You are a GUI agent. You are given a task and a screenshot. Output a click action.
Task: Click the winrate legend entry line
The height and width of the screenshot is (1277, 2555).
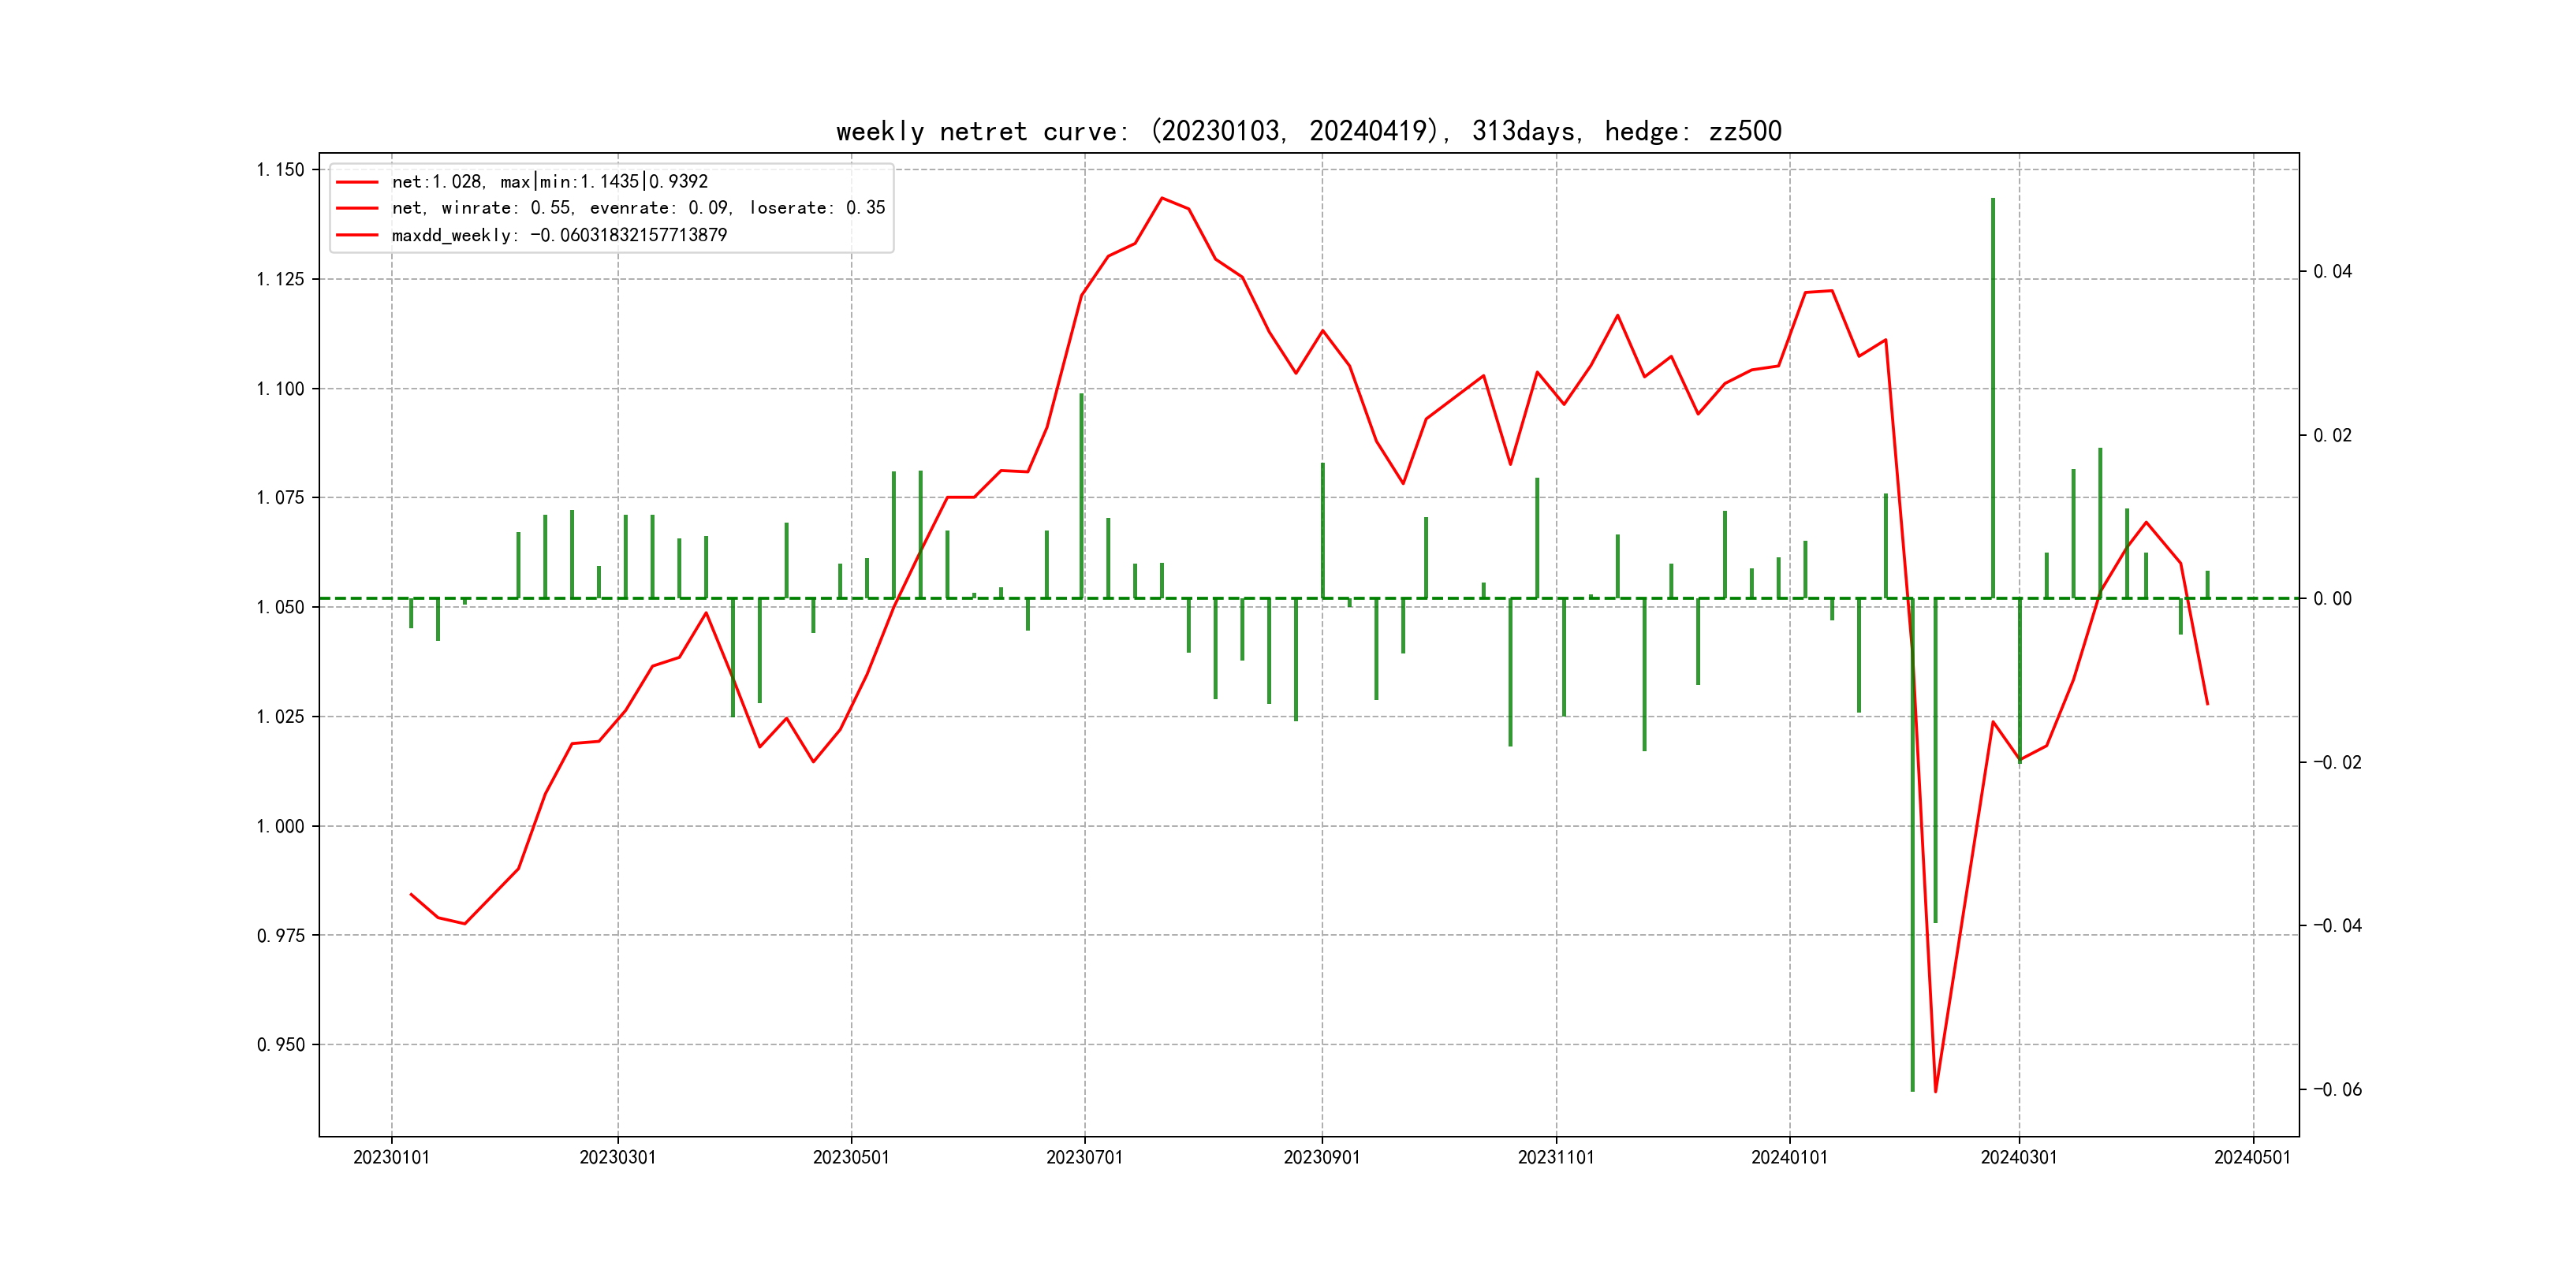pos(638,208)
